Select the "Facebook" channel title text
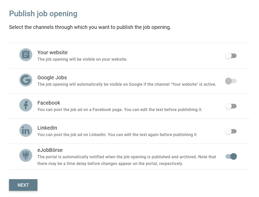 (x=49, y=103)
